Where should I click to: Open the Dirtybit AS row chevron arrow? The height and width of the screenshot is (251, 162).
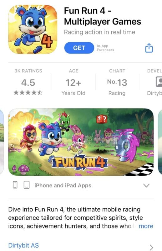[x=151, y=247]
